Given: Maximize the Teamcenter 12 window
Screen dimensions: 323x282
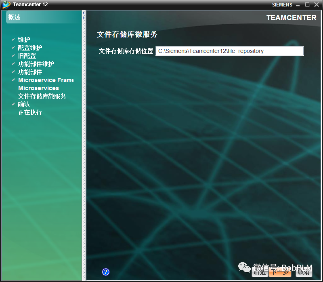Looking at the screenshot, I should click(x=307, y=4).
